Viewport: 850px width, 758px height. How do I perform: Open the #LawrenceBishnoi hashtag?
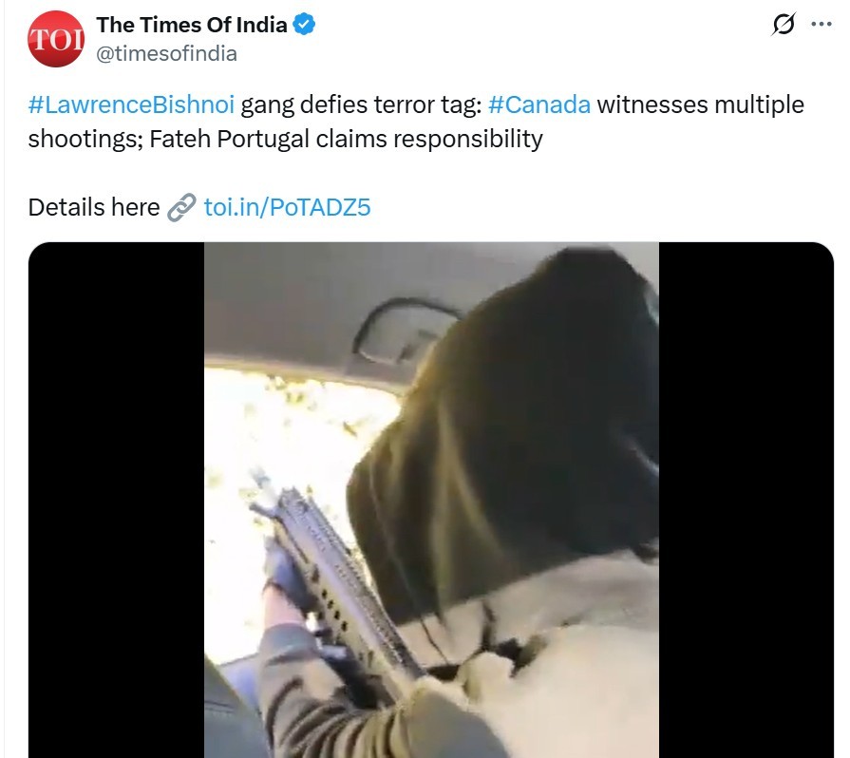pyautogui.click(x=131, y=104)
